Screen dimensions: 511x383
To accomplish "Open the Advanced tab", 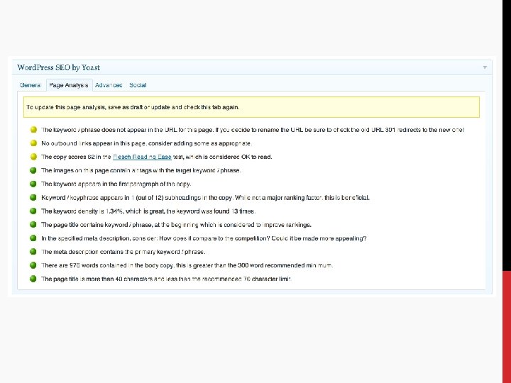I will (x=109, y=85).
